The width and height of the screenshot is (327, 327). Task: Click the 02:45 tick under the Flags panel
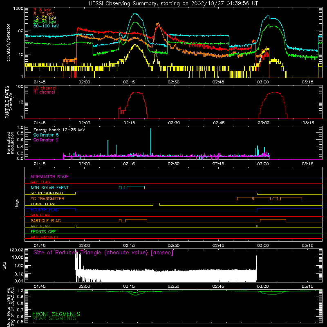tap(218, 246)
